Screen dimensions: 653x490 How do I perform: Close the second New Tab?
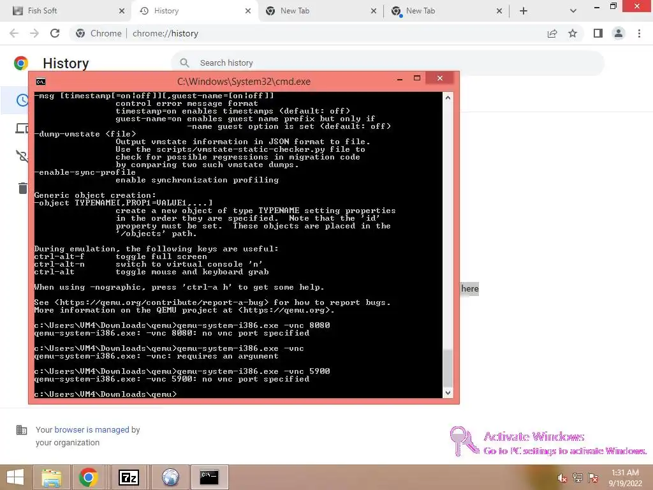[x=499, y=11]
